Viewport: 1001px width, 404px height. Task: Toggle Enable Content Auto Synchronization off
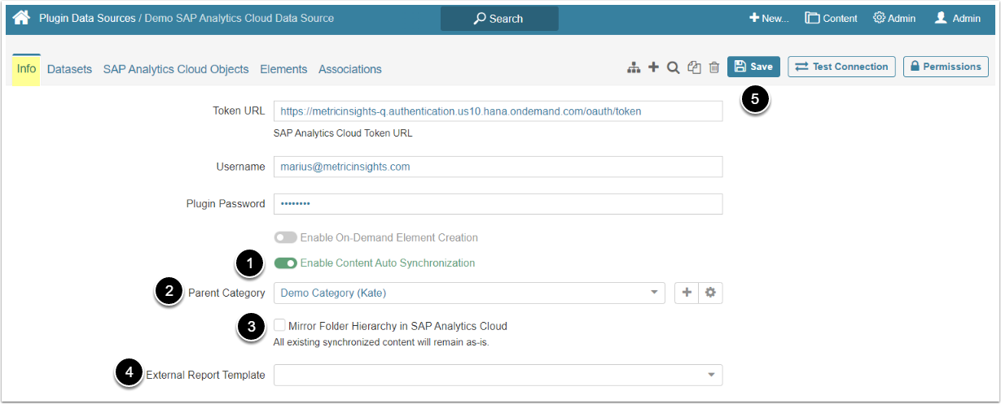pos(285,263)
